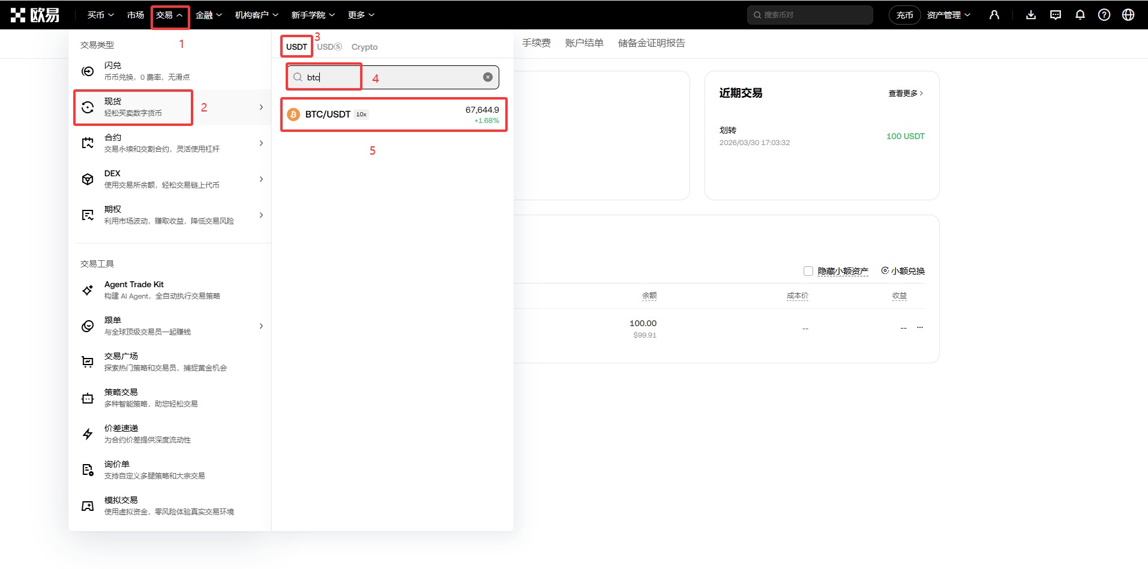The width and height of the screenshot is (1148, 569).
Task: Expand the 合约 submenu arrow
Action: tap(261, 143)
